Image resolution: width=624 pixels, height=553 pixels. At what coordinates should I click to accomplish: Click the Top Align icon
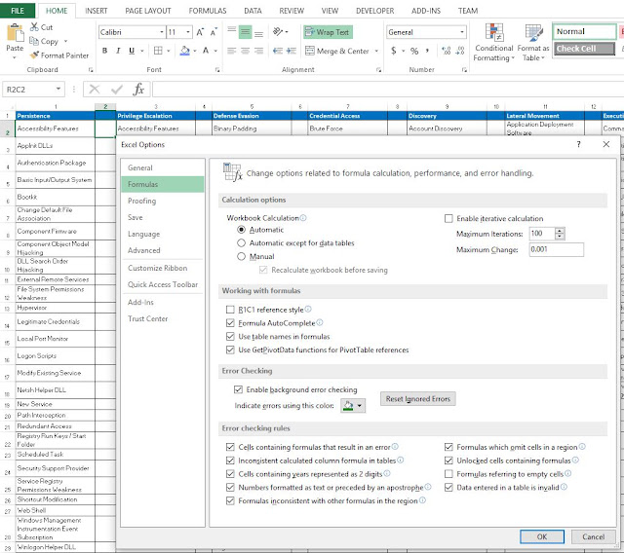click(x=232, y=32)
